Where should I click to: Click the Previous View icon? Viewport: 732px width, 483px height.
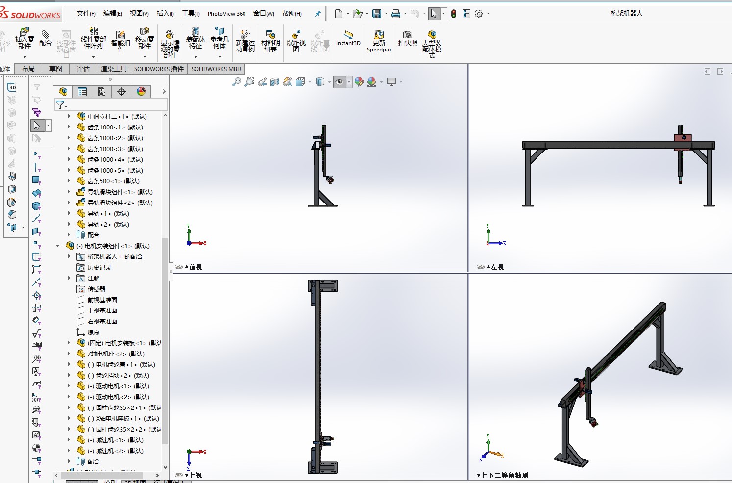coord(262,82)
